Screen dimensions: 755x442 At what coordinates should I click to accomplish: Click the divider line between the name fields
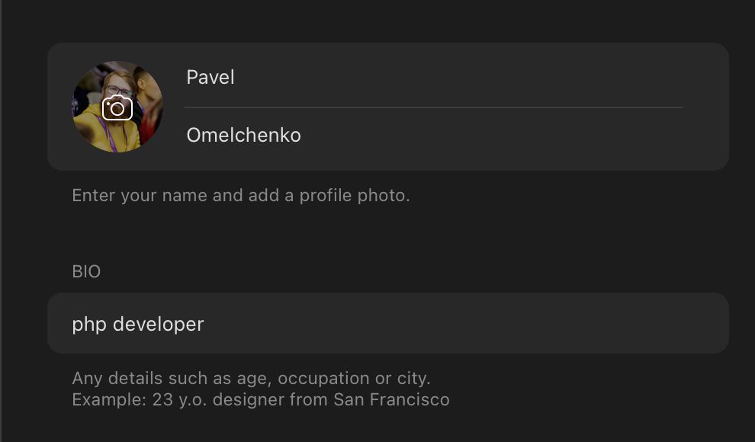[433, 107]
